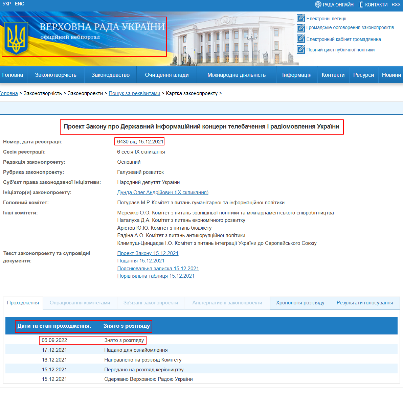This screenshot has width=403, height=394.
Task: Open Проект Закону 15.12.2021 document
Action: coord(148,253)
